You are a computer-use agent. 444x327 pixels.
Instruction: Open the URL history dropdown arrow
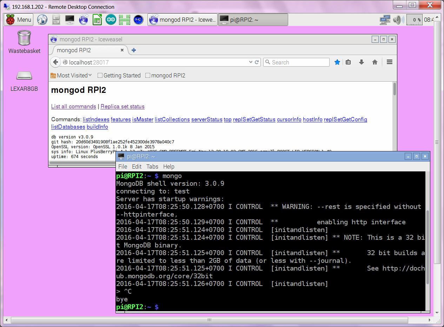click(251, 62)
